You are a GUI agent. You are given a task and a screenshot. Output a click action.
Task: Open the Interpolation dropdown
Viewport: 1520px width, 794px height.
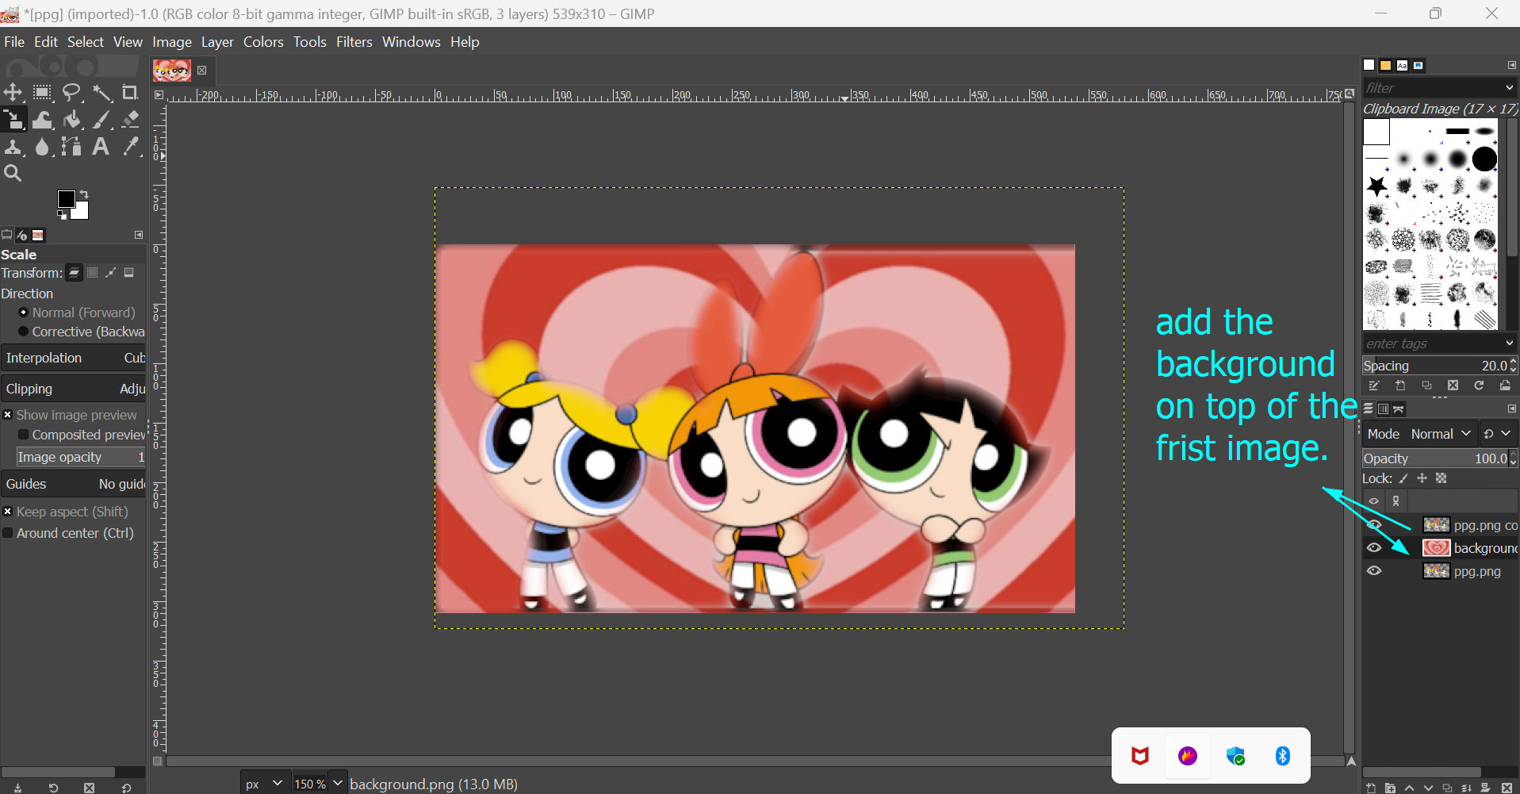pos(74,358)
